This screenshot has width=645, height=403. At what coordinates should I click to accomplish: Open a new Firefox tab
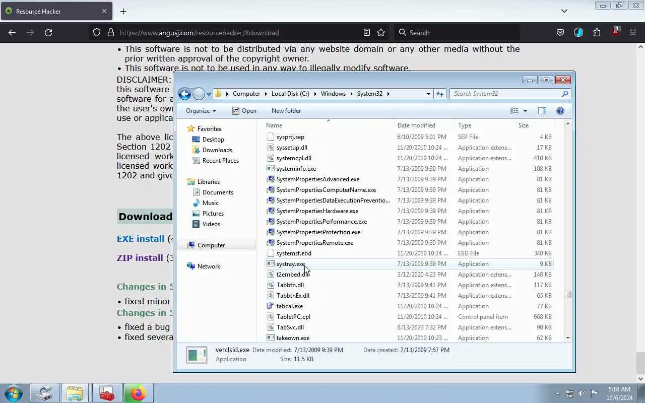pyautogui.click(x=123, y=11)
